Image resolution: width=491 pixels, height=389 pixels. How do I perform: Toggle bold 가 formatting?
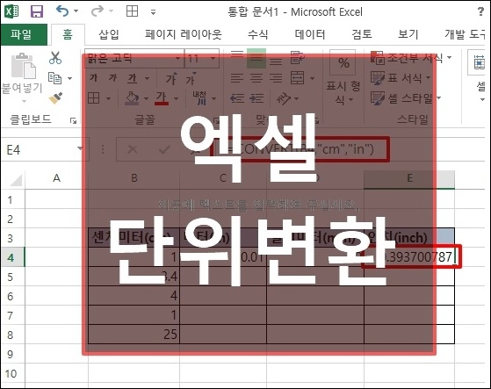coord(93,78)
